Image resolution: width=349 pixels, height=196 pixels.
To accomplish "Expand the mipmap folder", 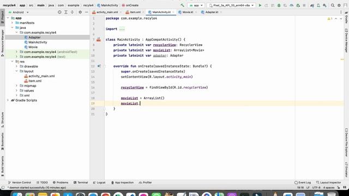I will [x=16, y=85].
